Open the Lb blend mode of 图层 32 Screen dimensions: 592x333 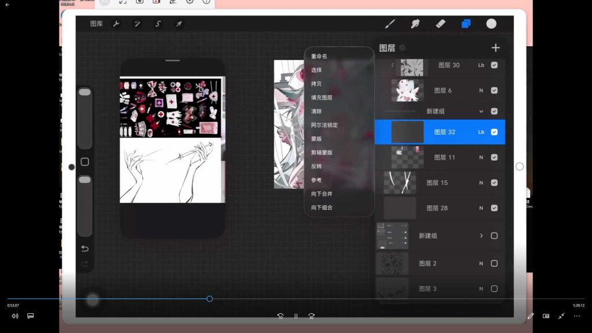[x=481, y=132]
